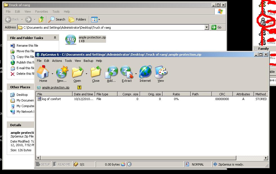
Task: Click the ample protection.zip archive link
Action: pos(55,87)
